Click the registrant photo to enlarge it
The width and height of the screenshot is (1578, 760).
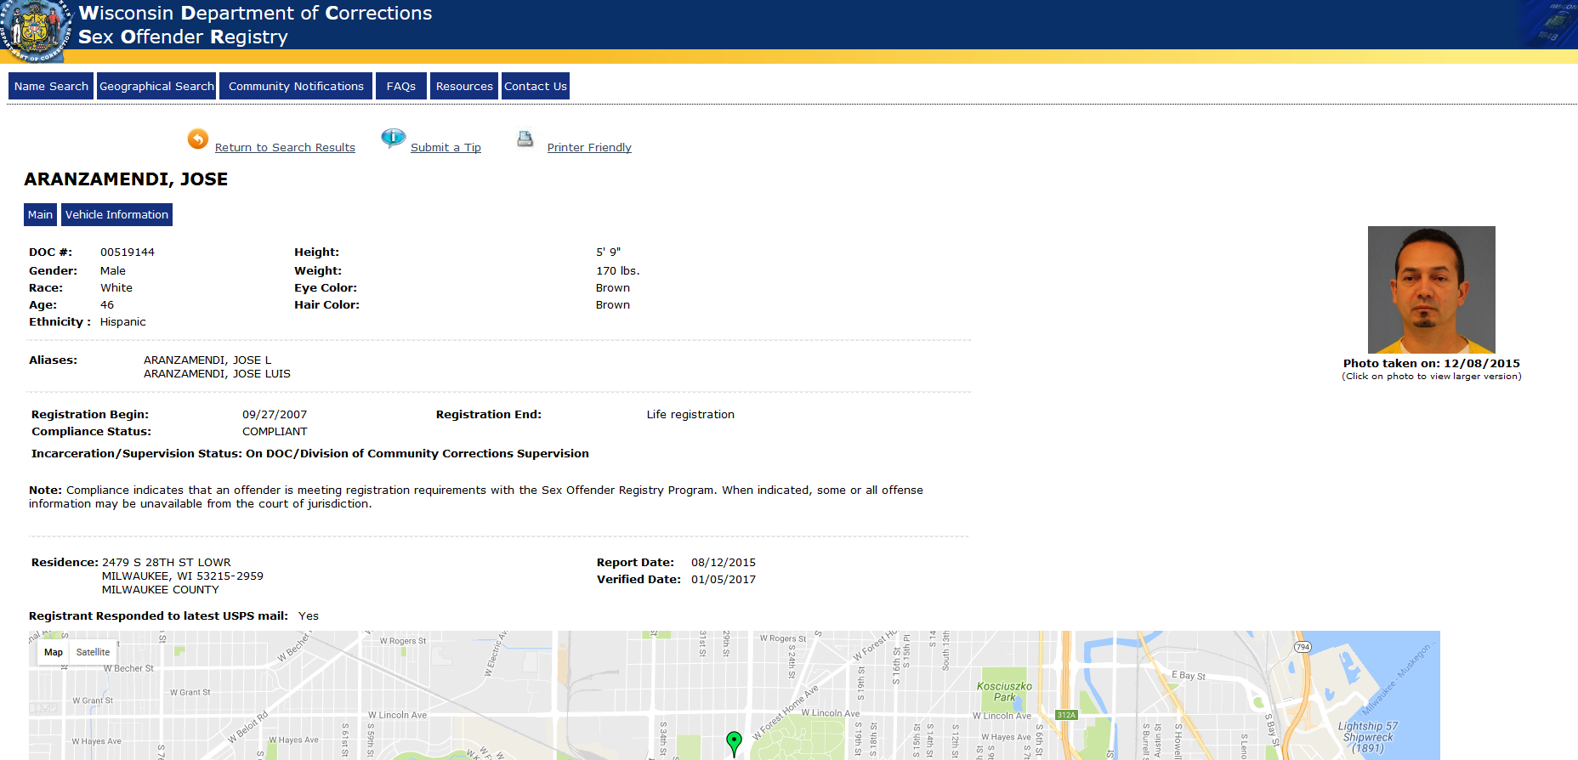coord(1431,290)
